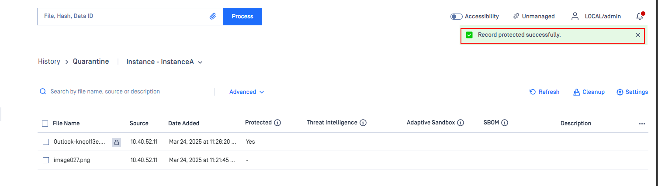This screenshot has width=658, height=186.
Task: Expand the Advanced search options
Action: [x=247, y=92]
